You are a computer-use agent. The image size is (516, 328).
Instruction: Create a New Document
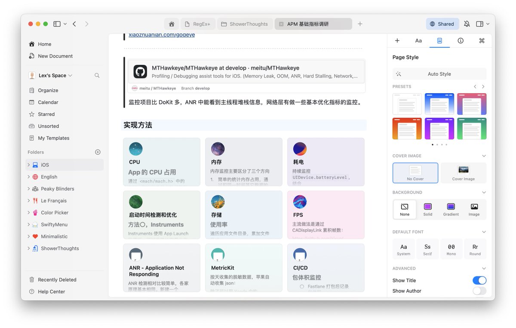(64, 56)
